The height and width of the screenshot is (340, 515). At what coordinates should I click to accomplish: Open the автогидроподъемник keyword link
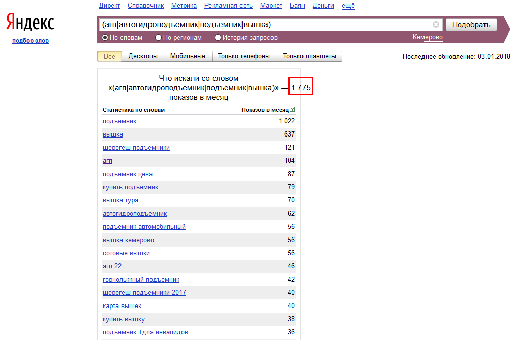135,214
